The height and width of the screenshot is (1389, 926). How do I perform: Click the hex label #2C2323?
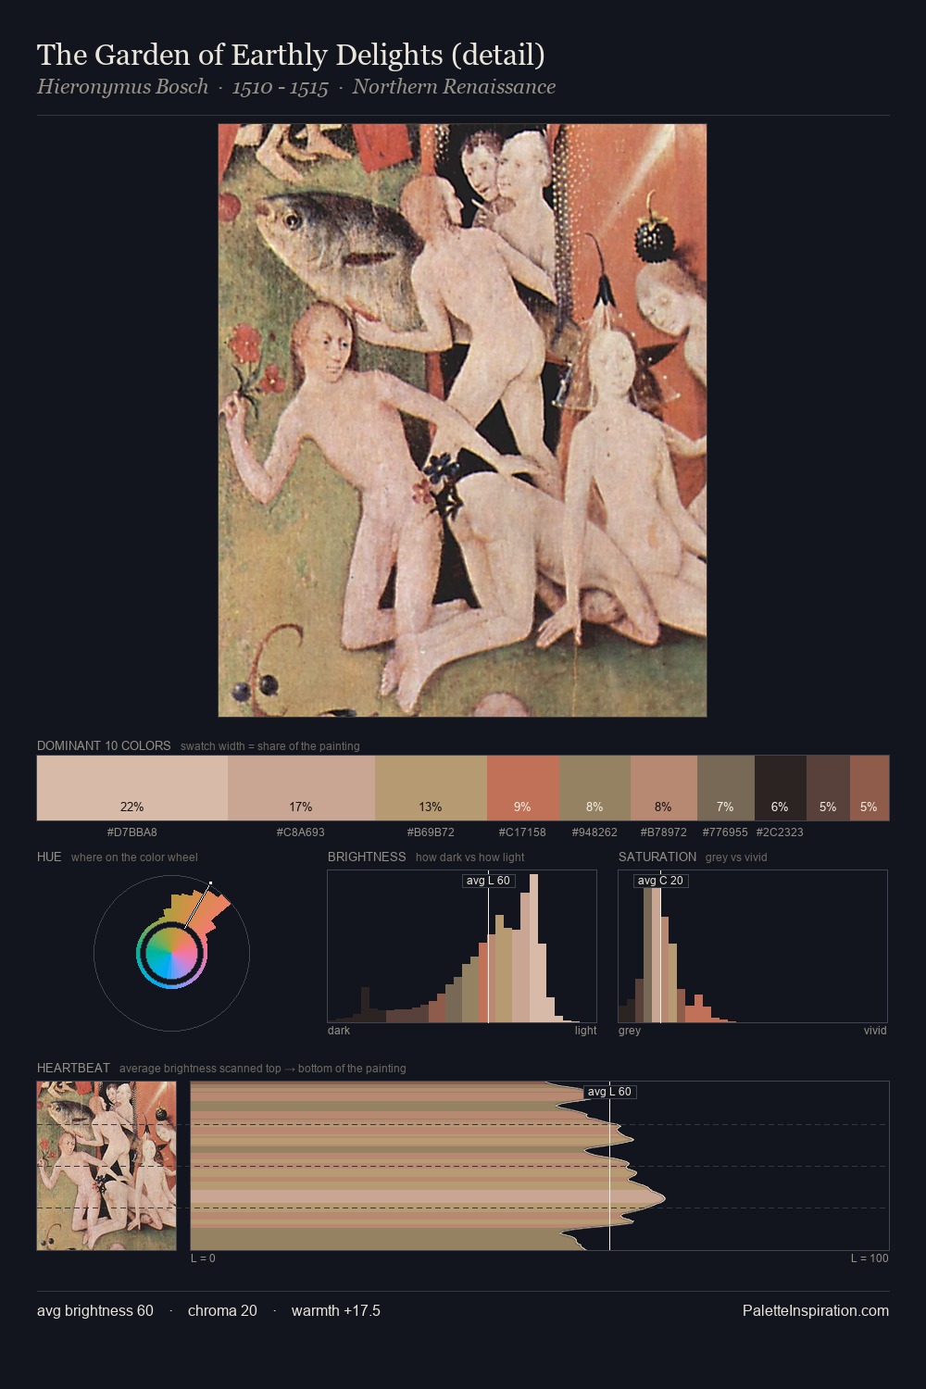(x=780, y=832)
